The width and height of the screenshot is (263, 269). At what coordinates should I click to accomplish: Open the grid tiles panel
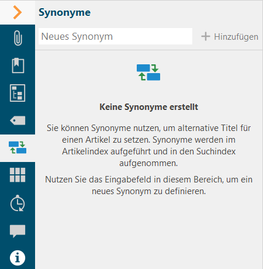[x=18, y=175]
